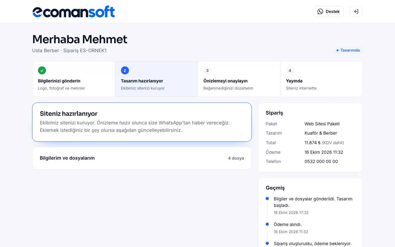Click 'Ödeme alındı.' history entry
Image resolution: width=395 pixels, height=247 pixels.
point(288,224)
